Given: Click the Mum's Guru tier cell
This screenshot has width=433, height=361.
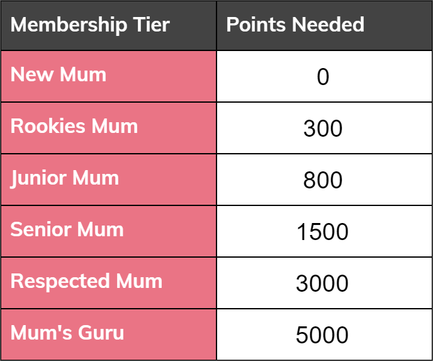Looking at the screenshot, I should (x=108, y=335).
